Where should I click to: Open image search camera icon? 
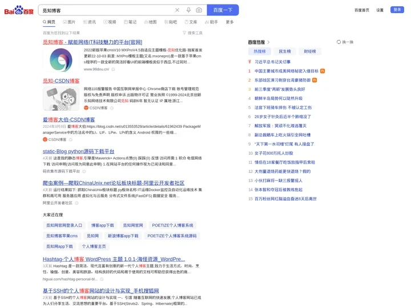tap(199, 10)
